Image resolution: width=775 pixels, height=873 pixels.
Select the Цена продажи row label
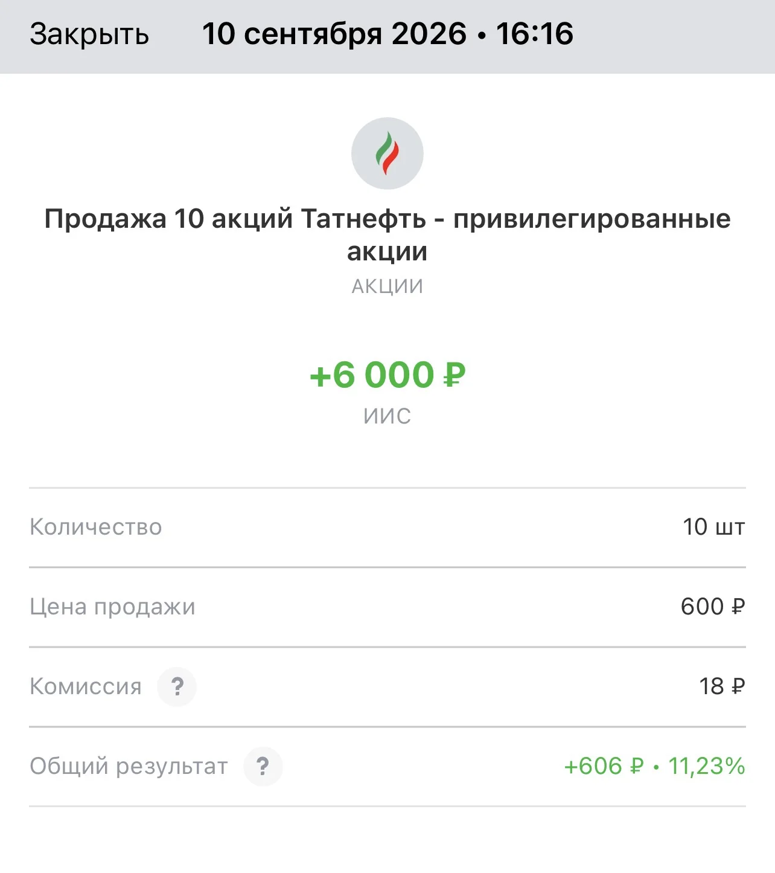click(113, 607)
